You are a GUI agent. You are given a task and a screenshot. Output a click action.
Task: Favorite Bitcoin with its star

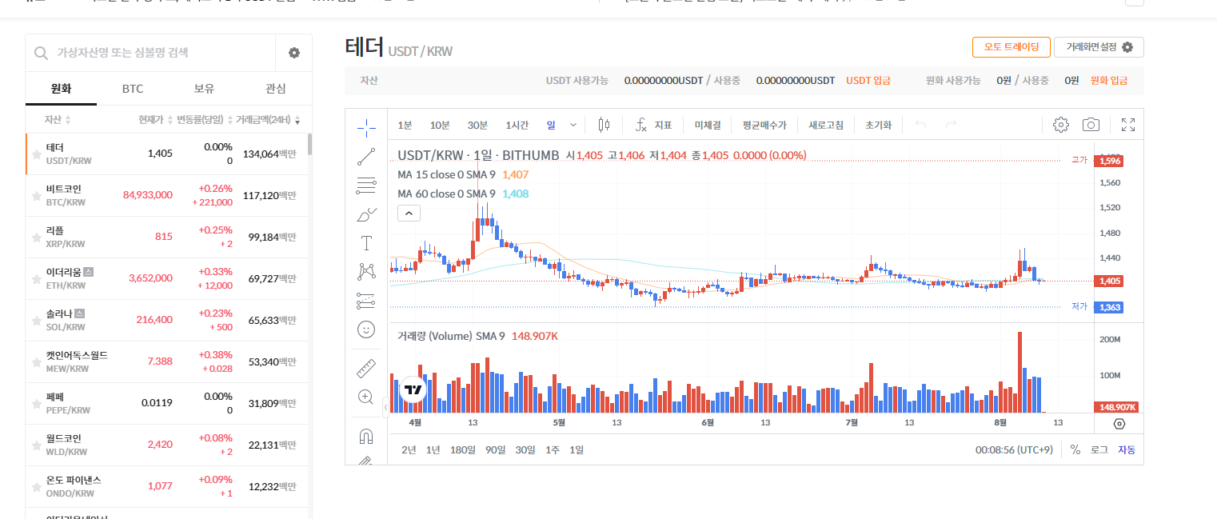(36, 196)
